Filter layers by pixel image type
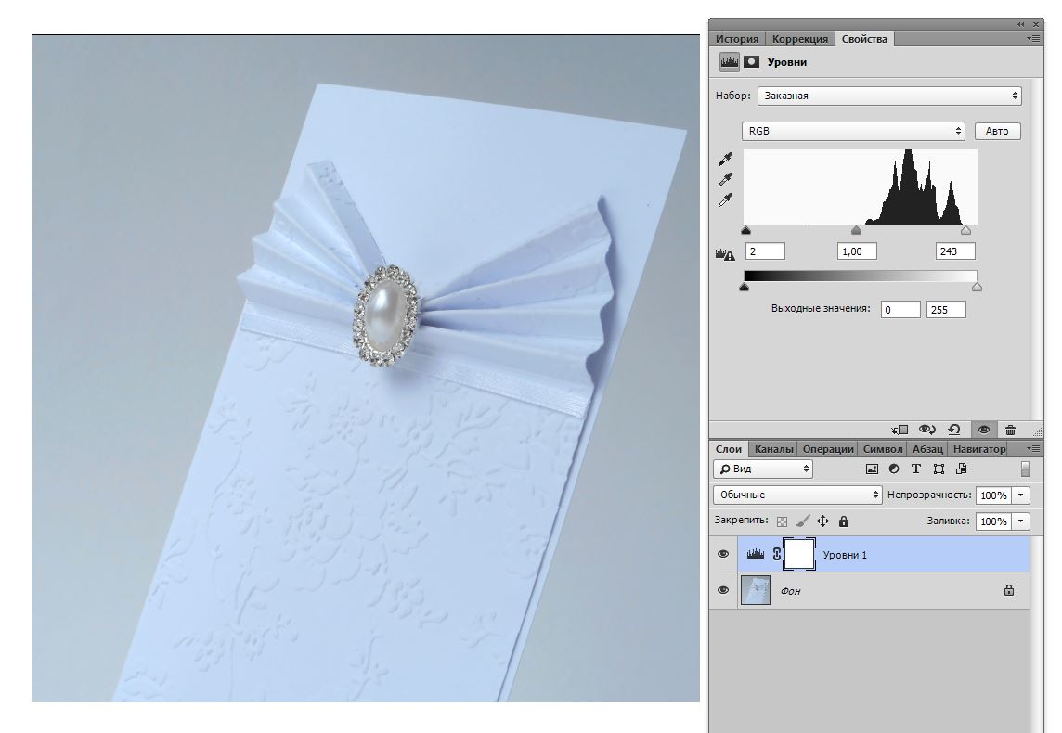This screenshot has height=733, width=1062. 872,469
